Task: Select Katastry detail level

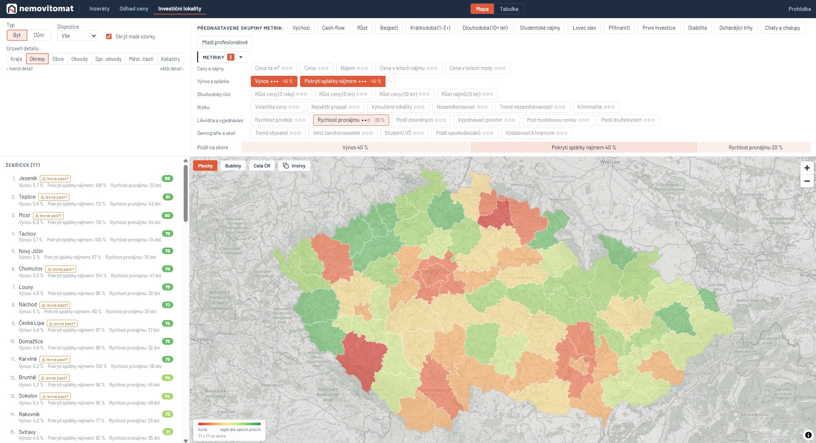Action: pos(170,59)
